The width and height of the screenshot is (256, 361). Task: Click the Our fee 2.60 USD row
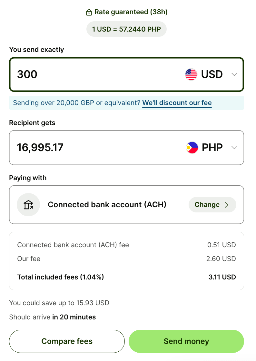[x=126, y=259]
